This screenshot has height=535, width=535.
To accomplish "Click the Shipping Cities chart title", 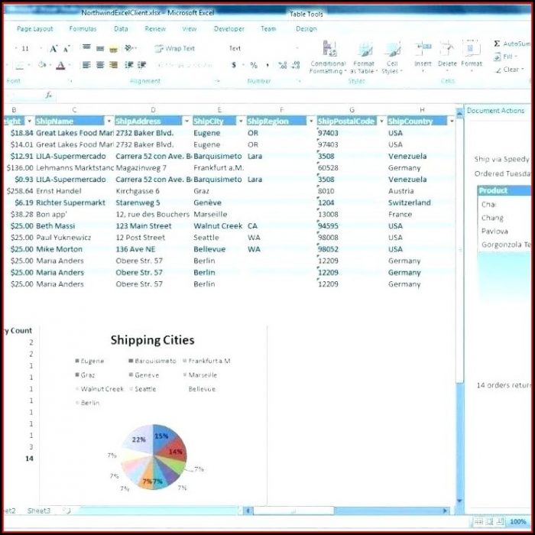I will [153, 340].
